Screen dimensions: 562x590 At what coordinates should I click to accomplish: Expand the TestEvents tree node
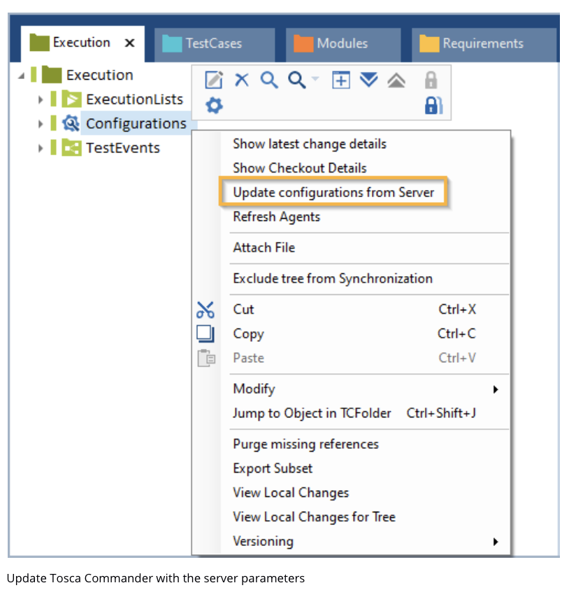tap(41, 148)
